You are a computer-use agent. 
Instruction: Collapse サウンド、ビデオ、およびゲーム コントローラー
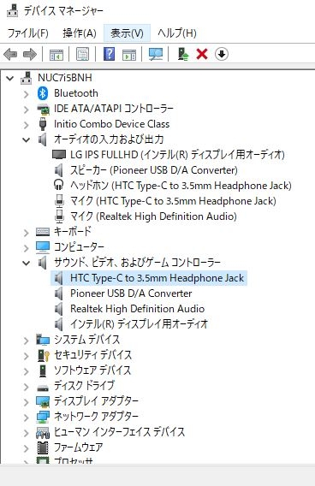coord(27,264)
